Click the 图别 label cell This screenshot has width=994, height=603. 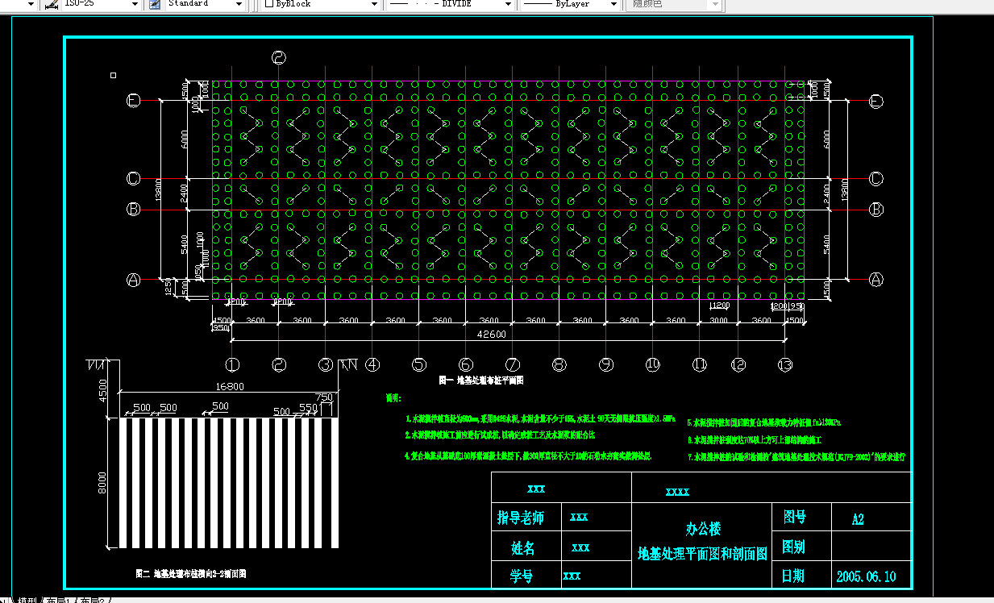tap(794, 547)
